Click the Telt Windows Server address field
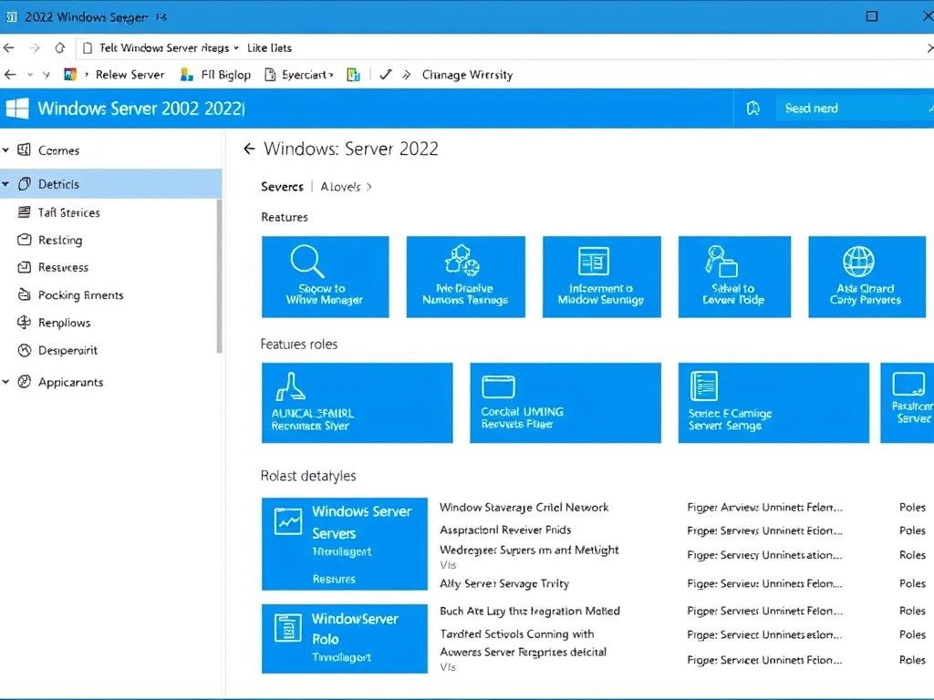Viewport: 934px width, 700px height. [164, 47]
